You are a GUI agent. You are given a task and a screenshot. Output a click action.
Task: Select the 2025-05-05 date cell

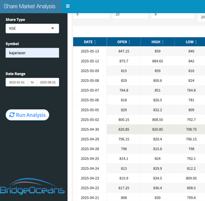pyautogui.click(x=90, y=110)
